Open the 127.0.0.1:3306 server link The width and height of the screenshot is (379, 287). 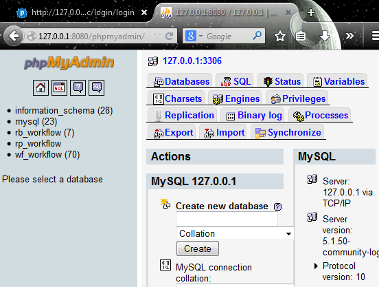point(192,61)
